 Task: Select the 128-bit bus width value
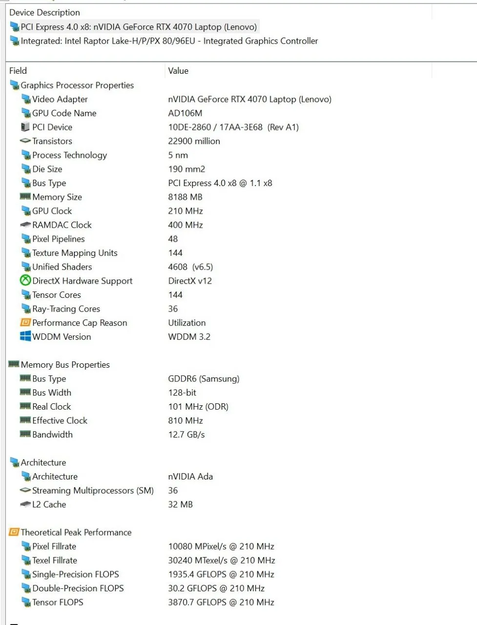(x=182, y=393)
